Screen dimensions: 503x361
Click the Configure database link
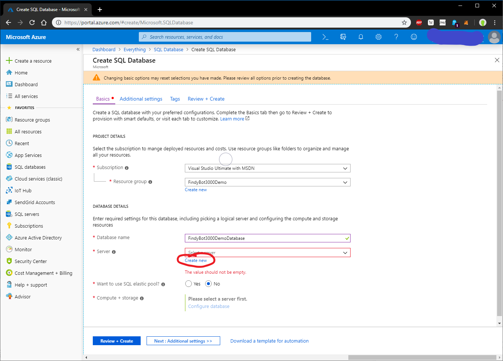pyautogui.click(x=209, y=306)
